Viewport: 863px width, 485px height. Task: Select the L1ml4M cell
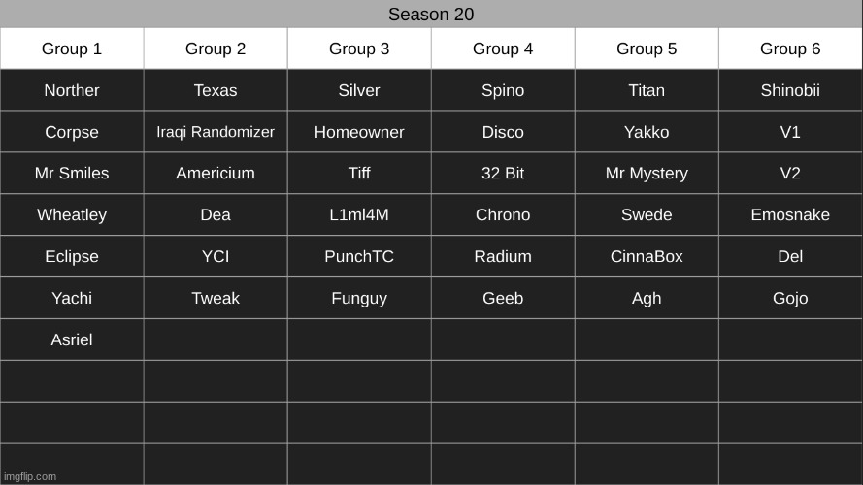click(x=359, y=215)
